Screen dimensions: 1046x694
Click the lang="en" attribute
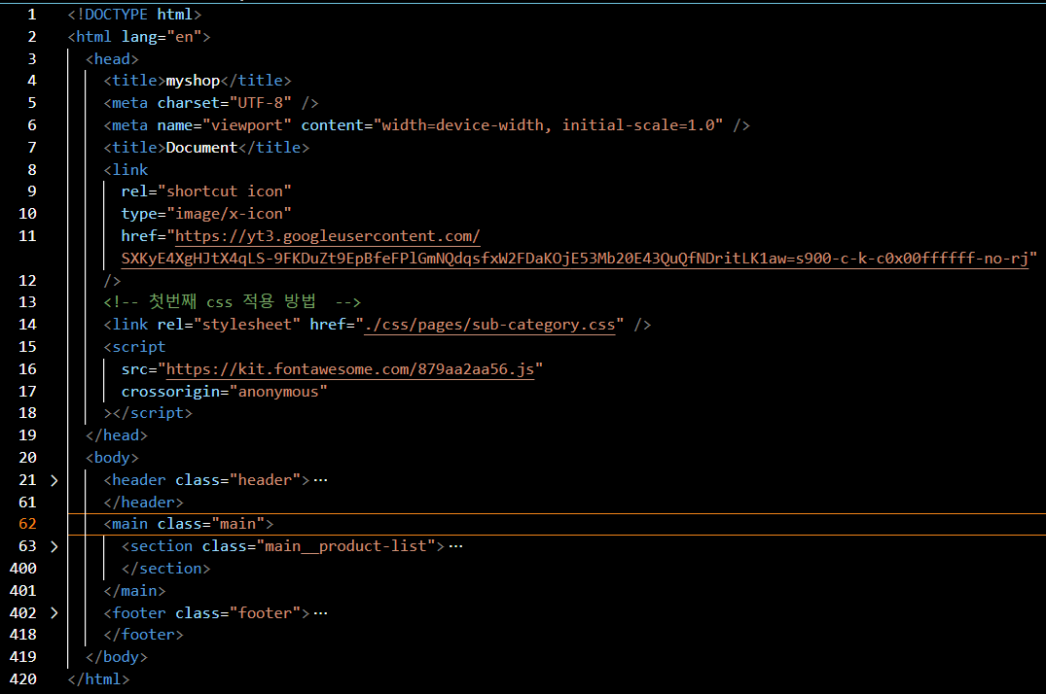coord(162,37)
